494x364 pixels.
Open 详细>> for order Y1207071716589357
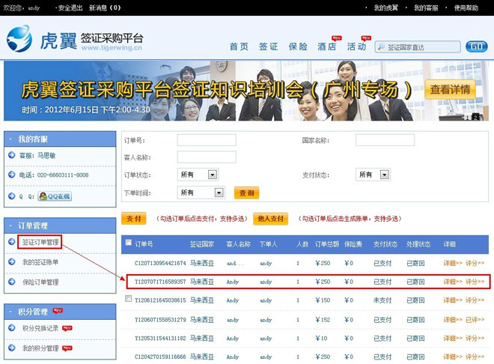[x=453, y=282]
